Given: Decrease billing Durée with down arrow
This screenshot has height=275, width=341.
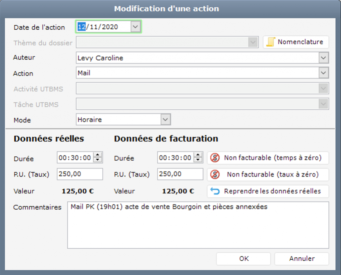Looking at the screenshot, I should [x=198, y=160].
